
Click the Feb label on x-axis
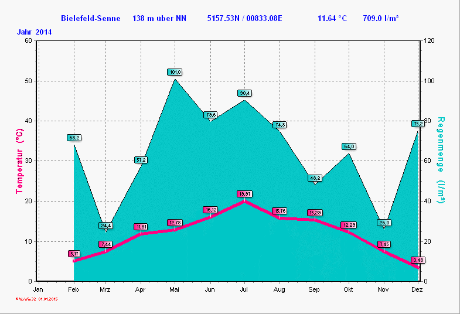[x=73, y=289]
